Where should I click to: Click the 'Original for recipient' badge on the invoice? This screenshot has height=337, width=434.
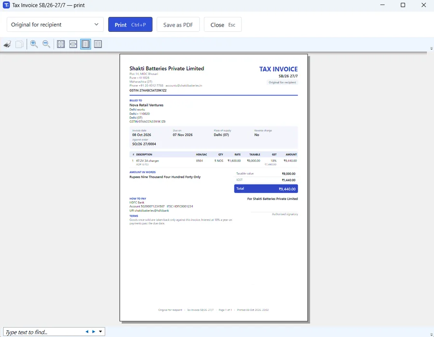coord(282,82)
